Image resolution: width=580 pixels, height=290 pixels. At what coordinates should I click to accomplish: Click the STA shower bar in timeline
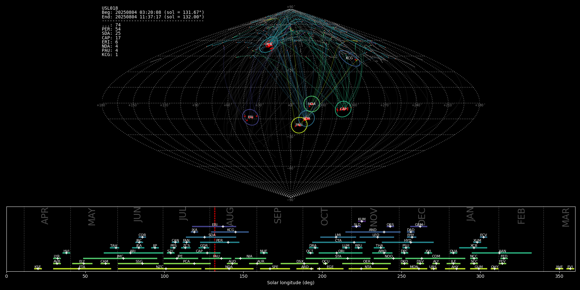point(338,258)
